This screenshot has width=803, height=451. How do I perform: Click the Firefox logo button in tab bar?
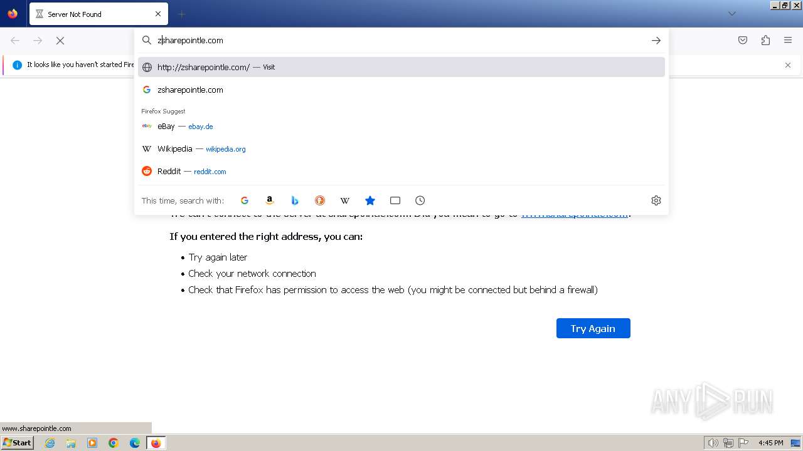[13, 14]
